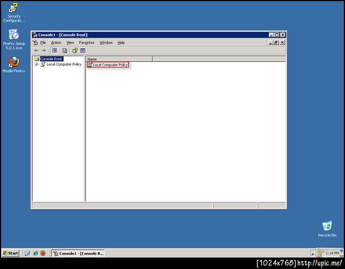Image resolution: width=345 pixels, height=269 pixels.
Task: Click the Forward arrow in the toolbar
Action: tap(44, 50)
